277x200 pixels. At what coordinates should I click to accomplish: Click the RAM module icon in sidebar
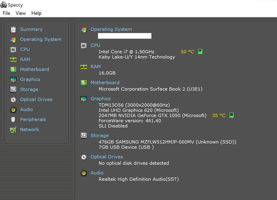[13, 60]
